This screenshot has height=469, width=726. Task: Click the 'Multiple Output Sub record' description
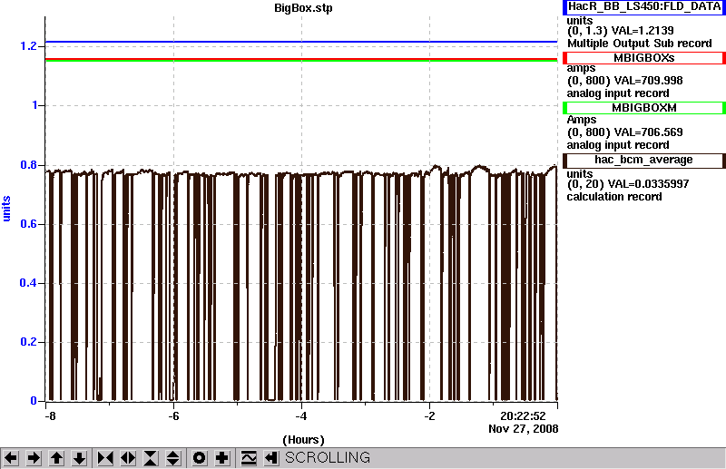(640, 44)
